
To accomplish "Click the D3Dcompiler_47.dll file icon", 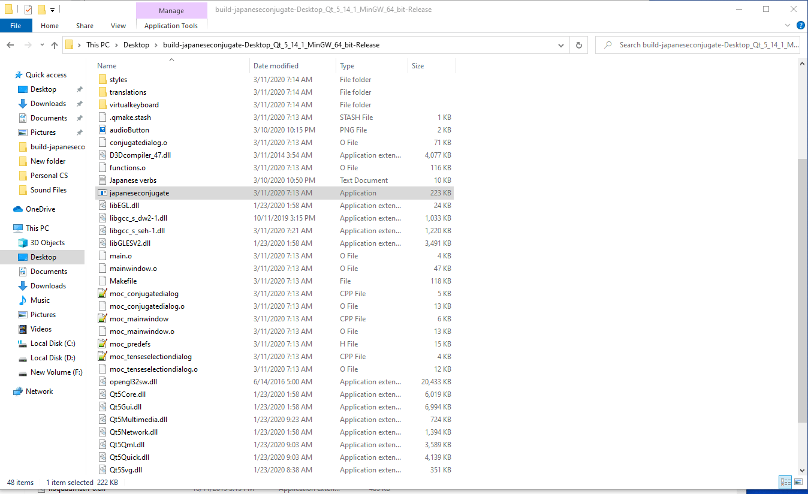I will 102,155.
